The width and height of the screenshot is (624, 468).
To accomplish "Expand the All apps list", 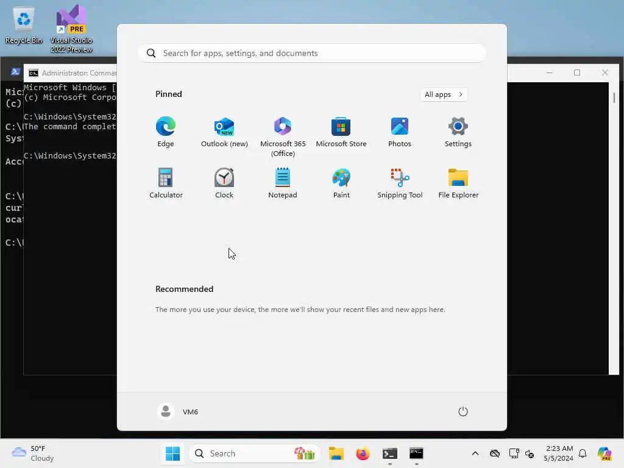I will pyautogui.click(x=444, y=94).
